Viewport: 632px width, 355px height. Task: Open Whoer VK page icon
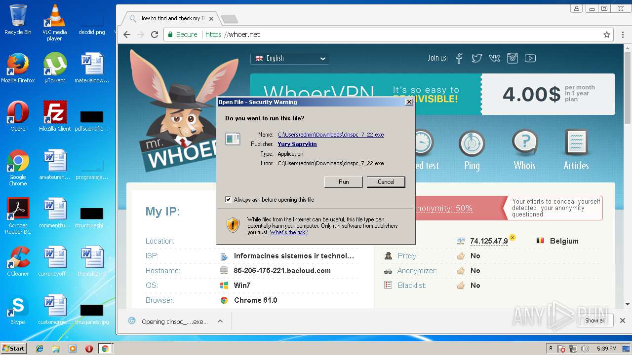[495, 58]
